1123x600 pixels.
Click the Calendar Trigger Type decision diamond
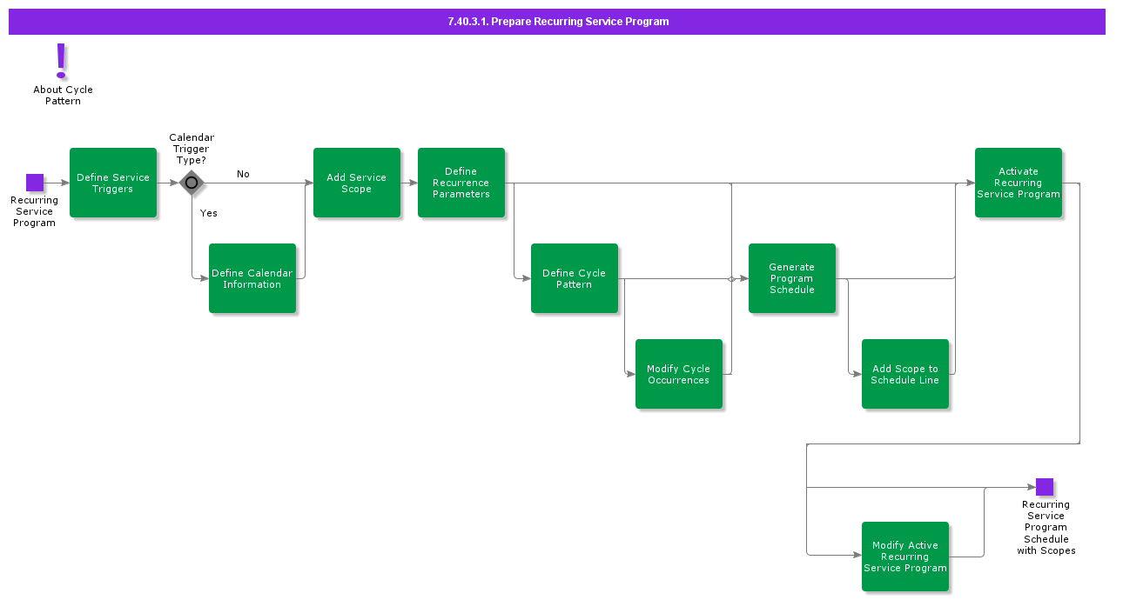(x=191, y=183)
